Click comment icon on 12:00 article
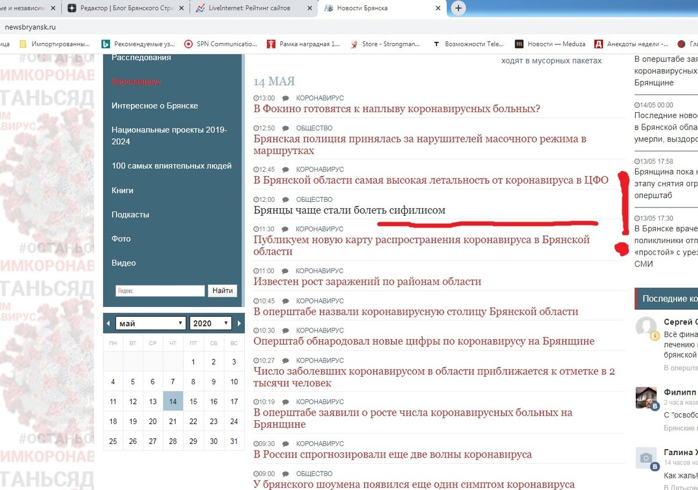The height and width of the screenshot is (490, 698). (286, 199)
